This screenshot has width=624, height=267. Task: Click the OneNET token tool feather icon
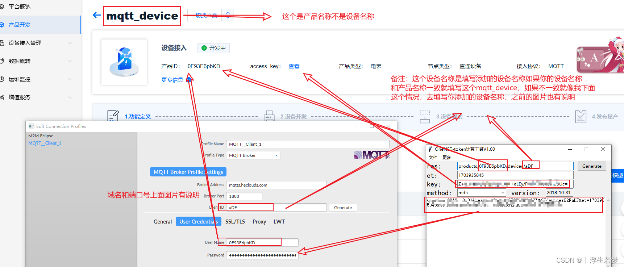pyautogui.click(x=430, y=149)
